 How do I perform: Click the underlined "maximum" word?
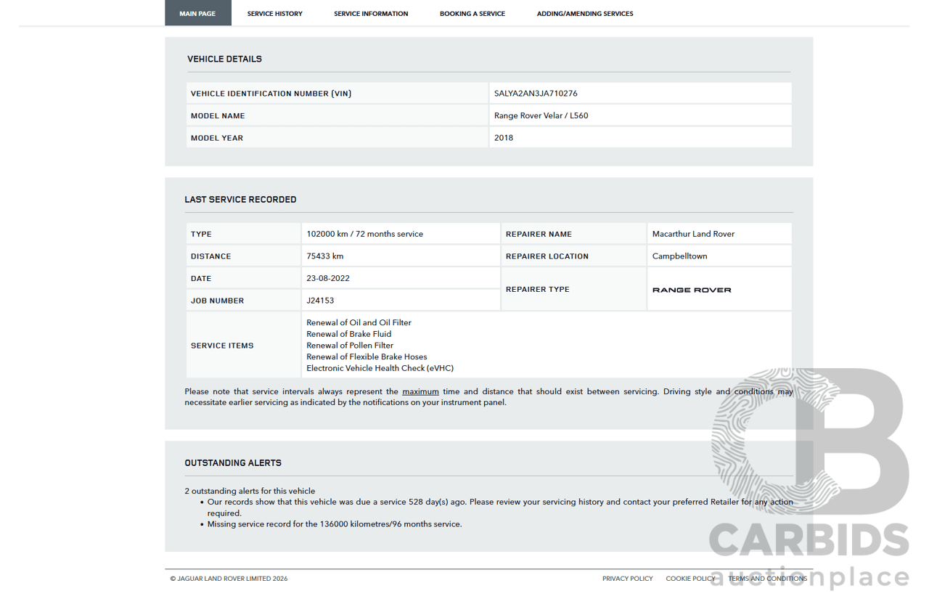[420, 391]
